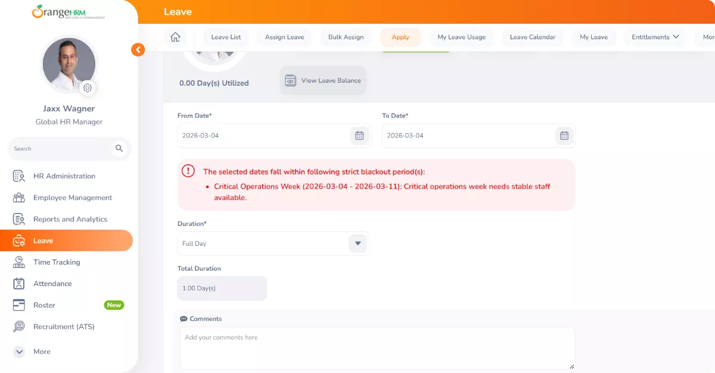The image size is (715, 373).
Task: Click the sidebar Search field
Action: tap(60, 149)
